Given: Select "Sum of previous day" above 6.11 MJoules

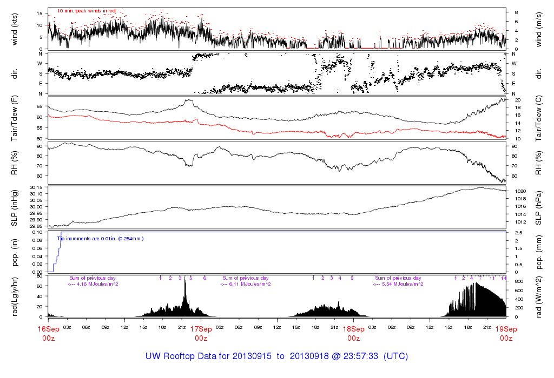Looking at the screenshot, I should click(x=246, y=278).
